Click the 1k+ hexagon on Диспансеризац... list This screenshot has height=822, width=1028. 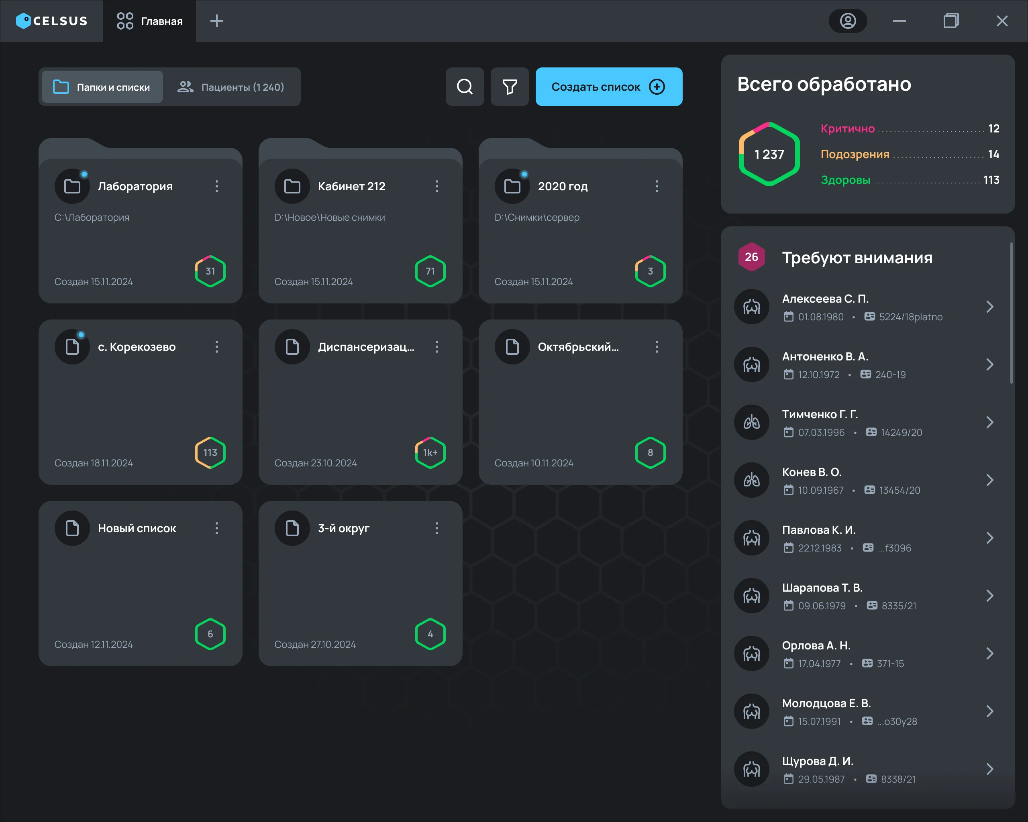click(430, 453)
